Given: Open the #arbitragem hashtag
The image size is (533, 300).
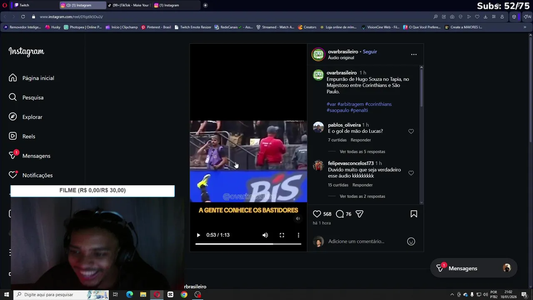Looking at the screenshot, I should coord(351,104).
